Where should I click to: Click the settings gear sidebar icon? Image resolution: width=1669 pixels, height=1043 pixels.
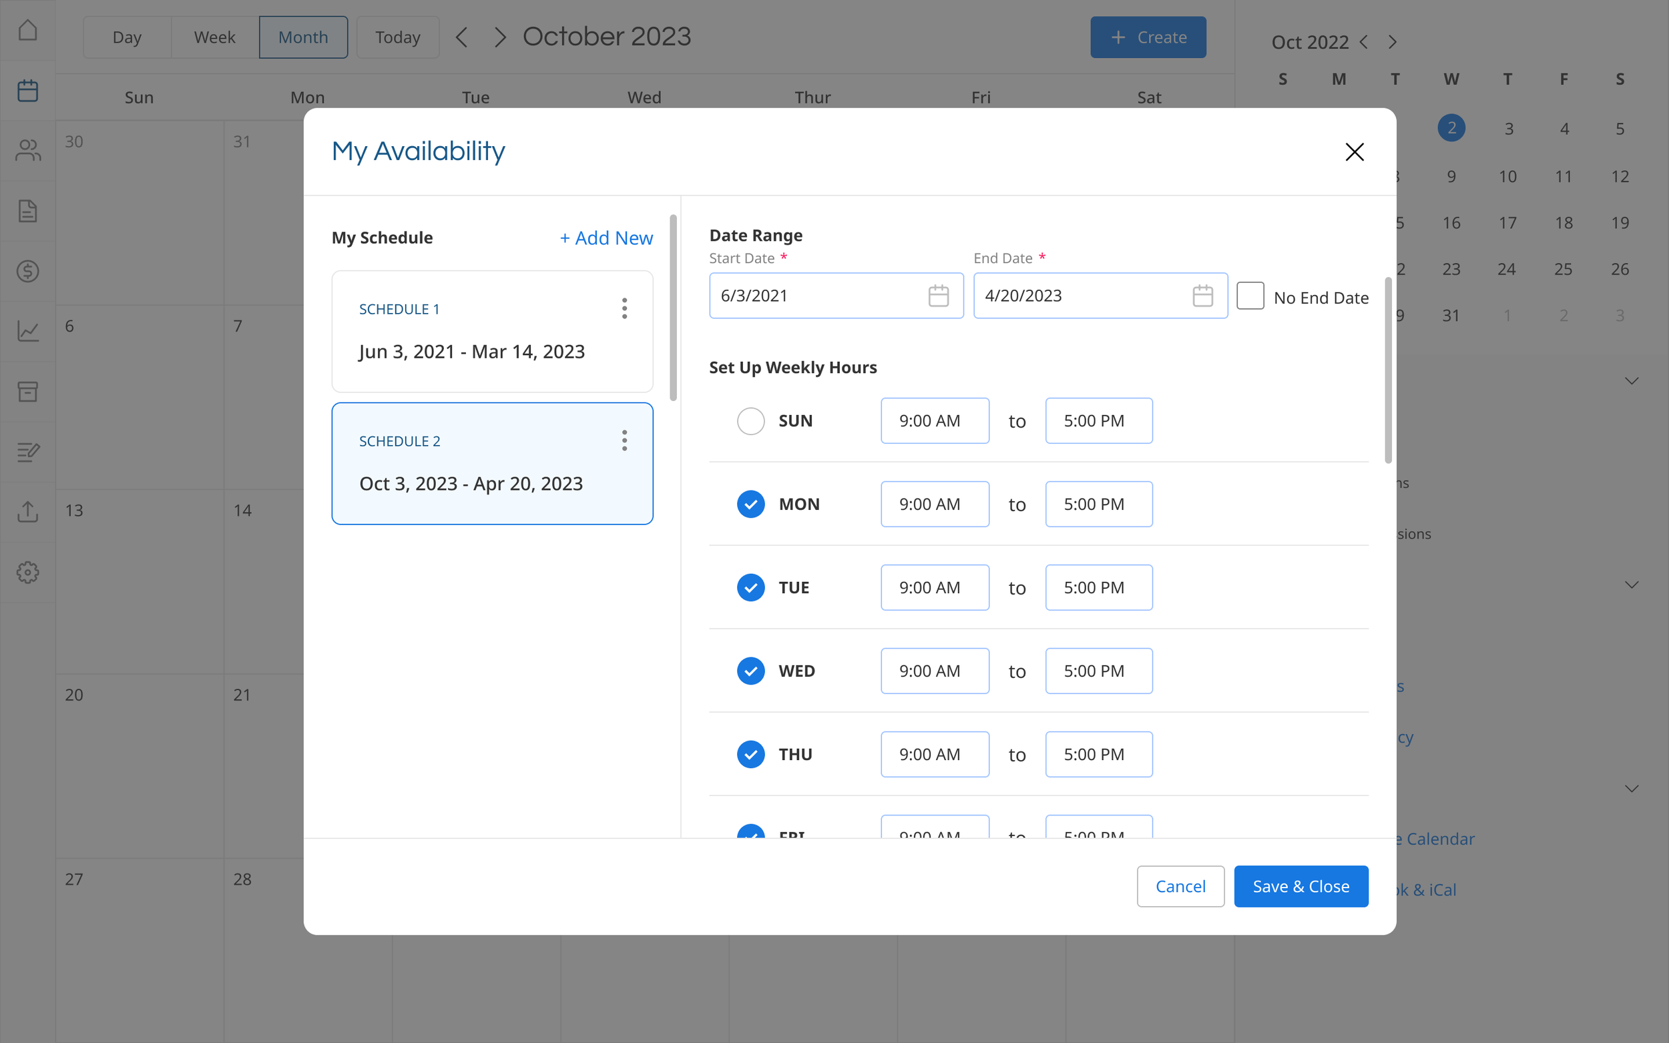(x=27, y=572)
